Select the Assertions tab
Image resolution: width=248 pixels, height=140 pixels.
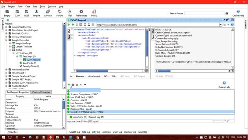click(78, 117)
